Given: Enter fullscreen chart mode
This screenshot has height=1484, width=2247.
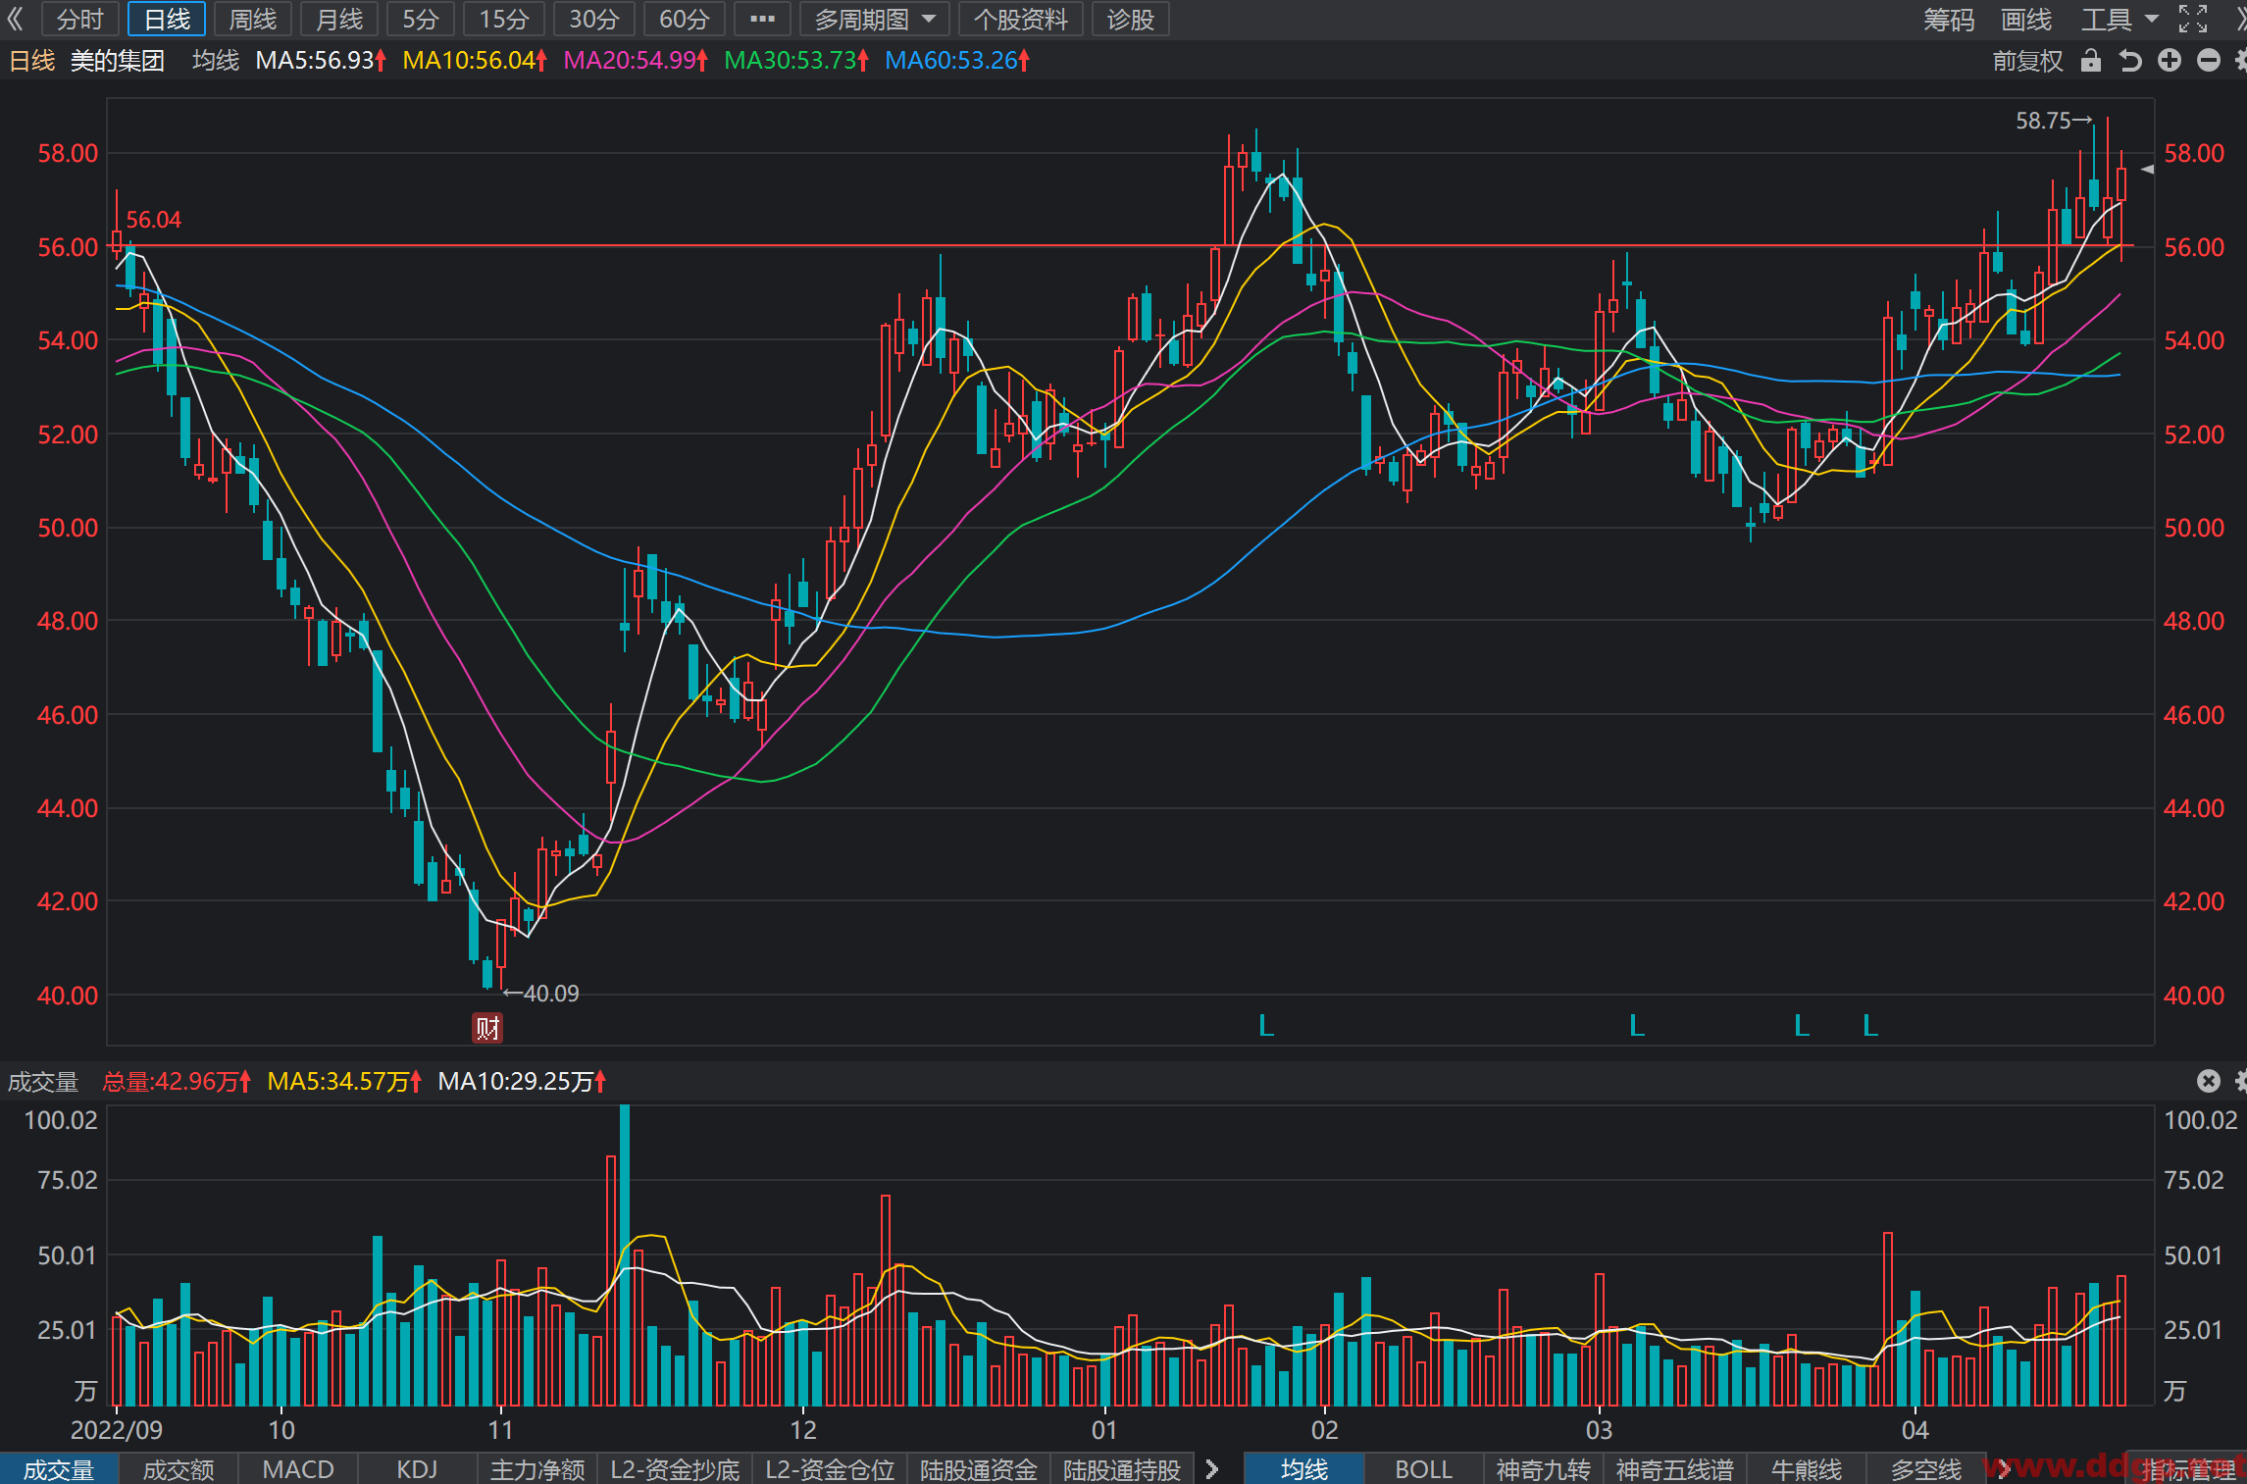Looking at the screenshot, I should pos(2193,19).
